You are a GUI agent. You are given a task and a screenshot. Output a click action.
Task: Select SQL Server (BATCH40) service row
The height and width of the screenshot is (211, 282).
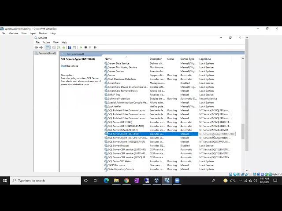pyautogui.click(x=169, y=122)
